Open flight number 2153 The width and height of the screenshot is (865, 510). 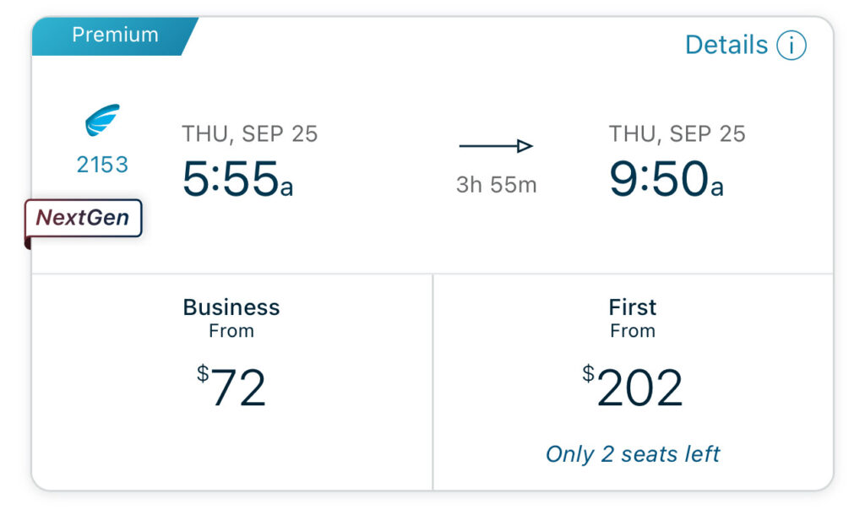[102, 165]
